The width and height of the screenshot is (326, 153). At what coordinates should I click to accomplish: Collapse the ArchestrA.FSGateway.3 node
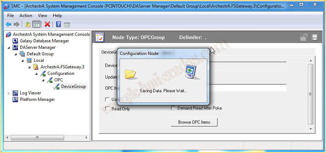[x=29, y=67]
